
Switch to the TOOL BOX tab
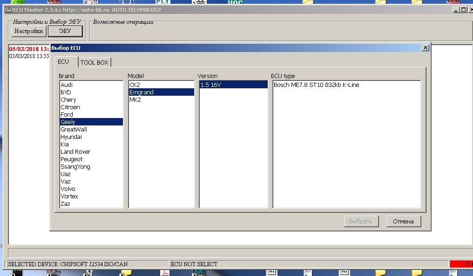(x=94, y=62)
